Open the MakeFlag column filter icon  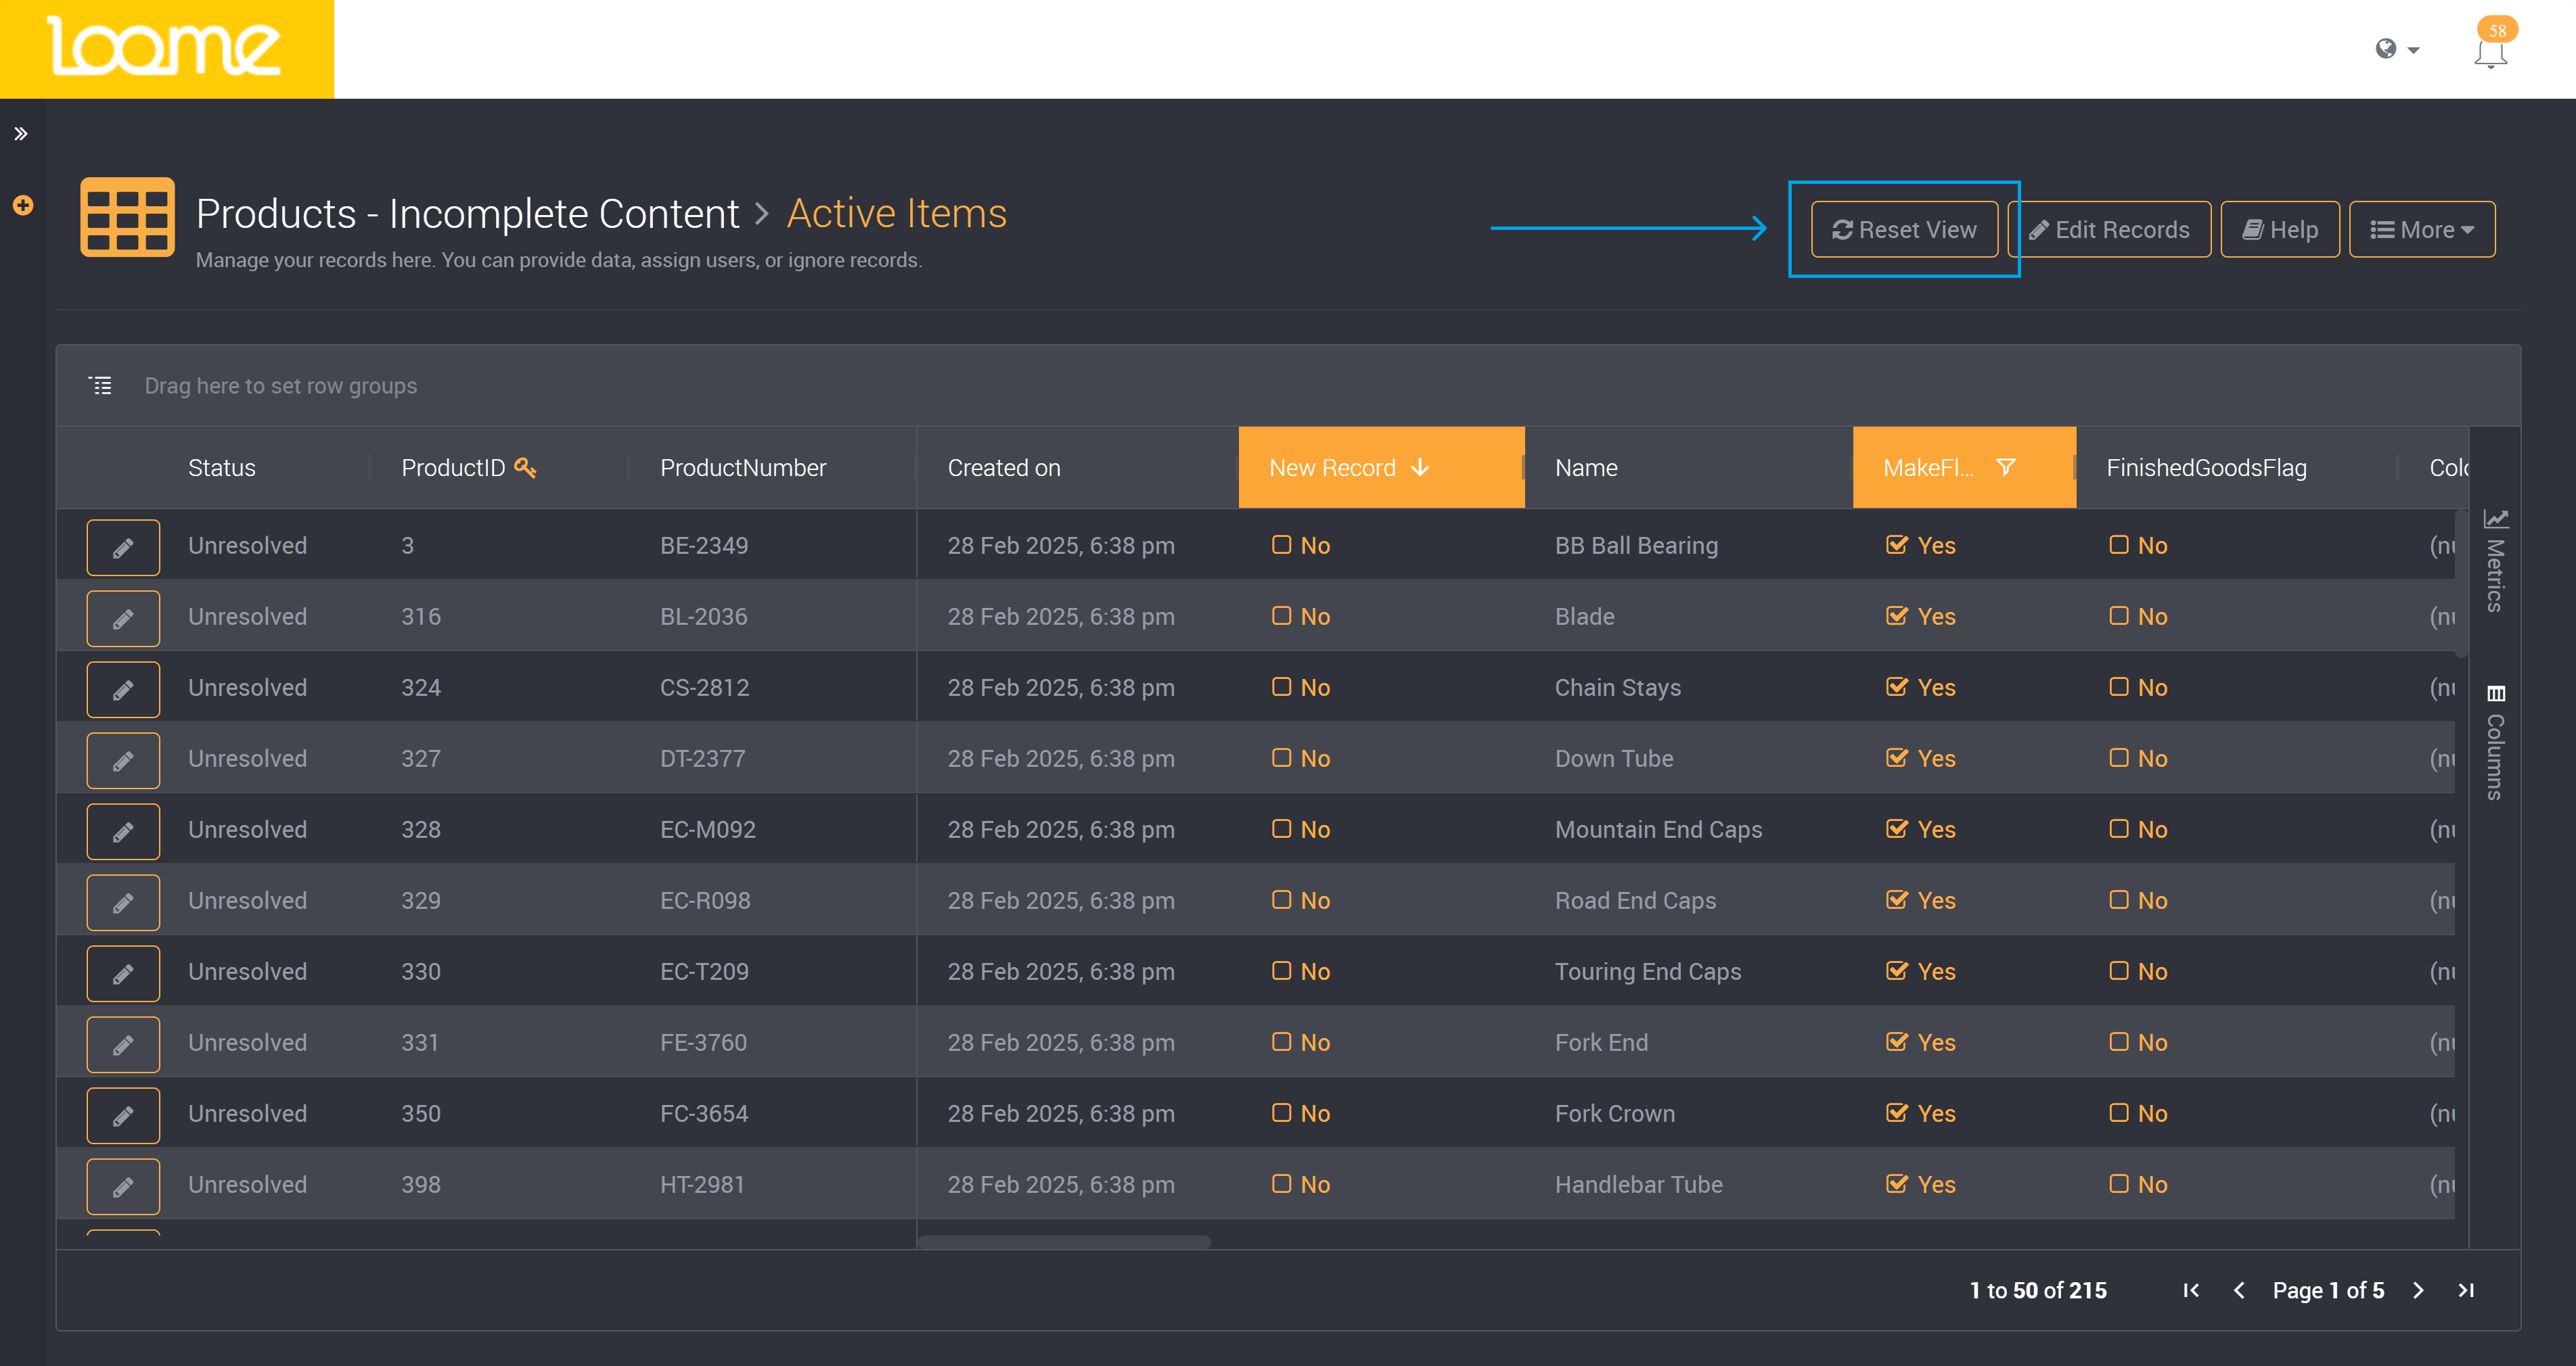tap(2005, 467)
